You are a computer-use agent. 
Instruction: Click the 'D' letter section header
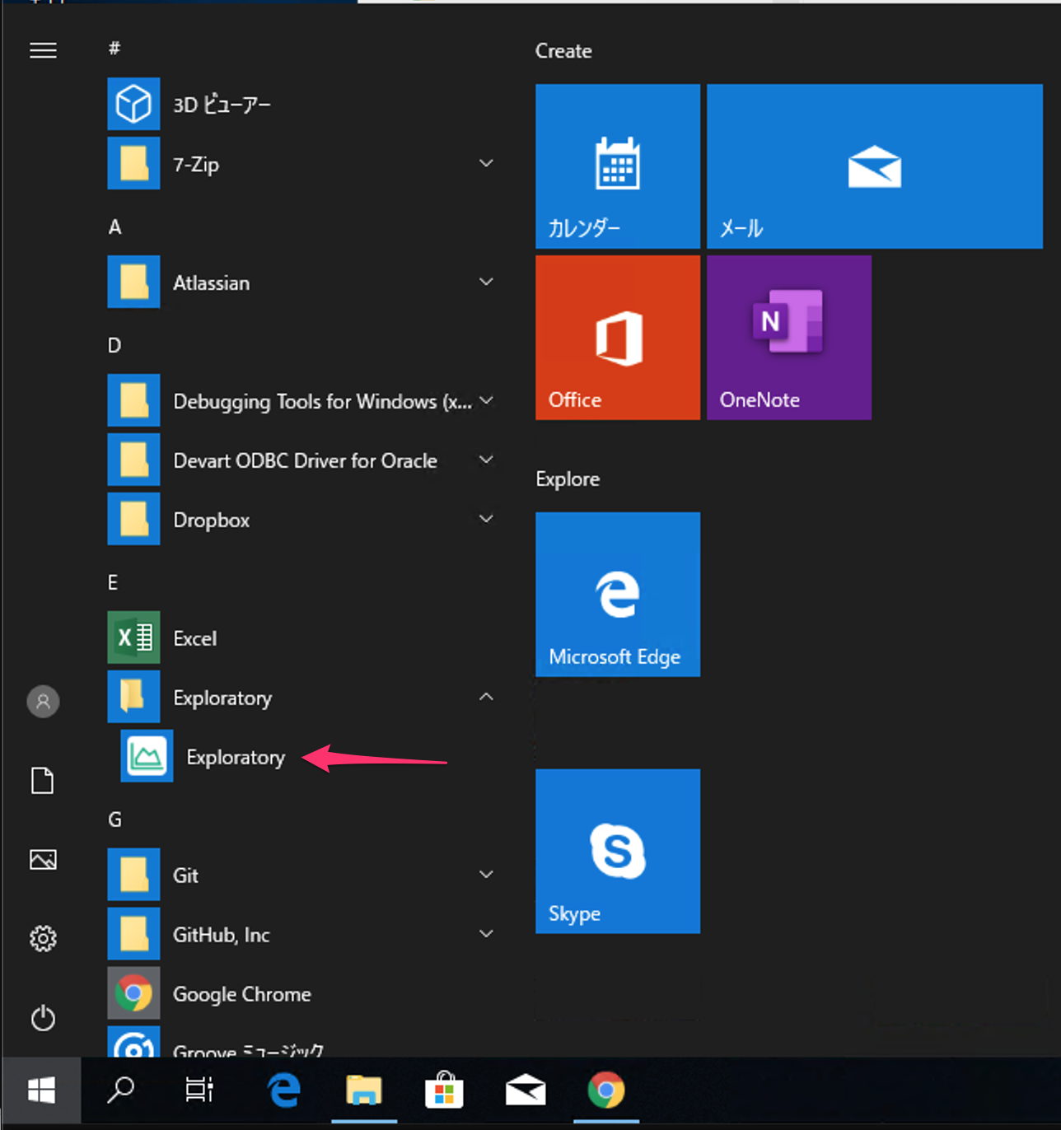click(115, 345)
